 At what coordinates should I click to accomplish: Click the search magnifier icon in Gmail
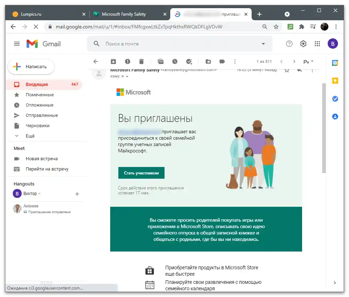point(96,44)
